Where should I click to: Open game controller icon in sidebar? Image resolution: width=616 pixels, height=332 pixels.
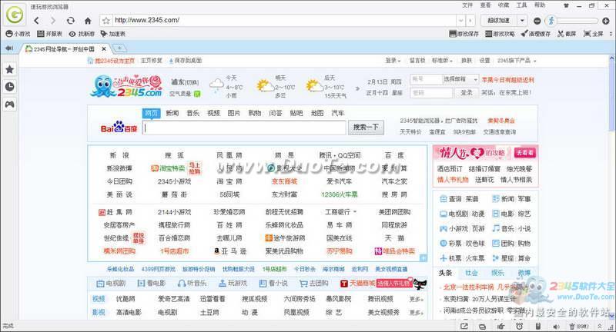[9, 103]
